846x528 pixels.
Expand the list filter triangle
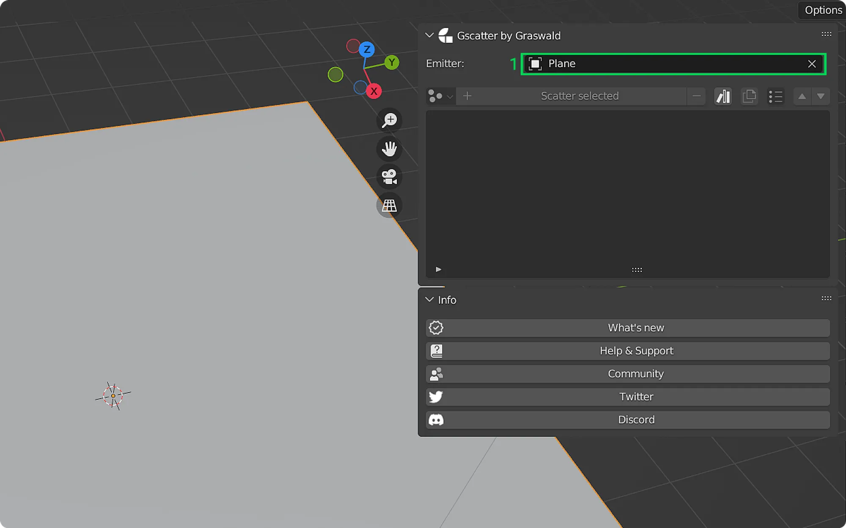pos(438,269)
